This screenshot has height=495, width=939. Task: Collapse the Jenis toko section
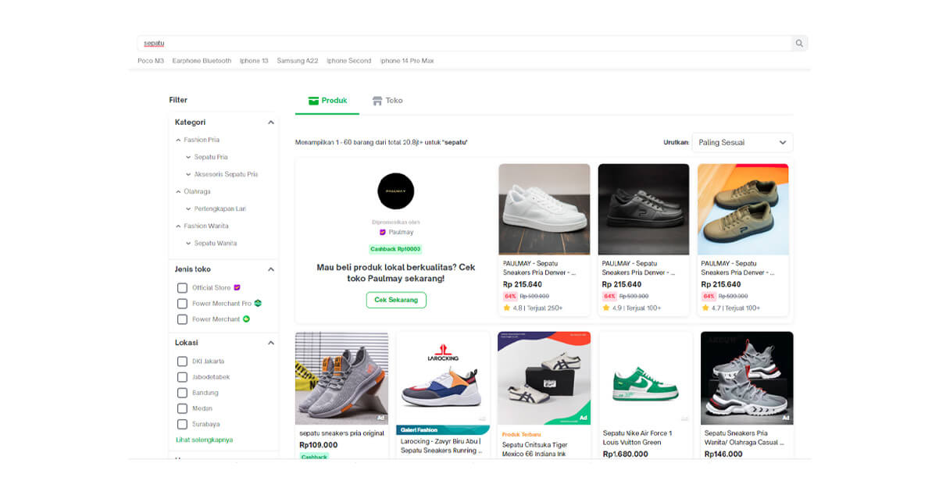270,269
